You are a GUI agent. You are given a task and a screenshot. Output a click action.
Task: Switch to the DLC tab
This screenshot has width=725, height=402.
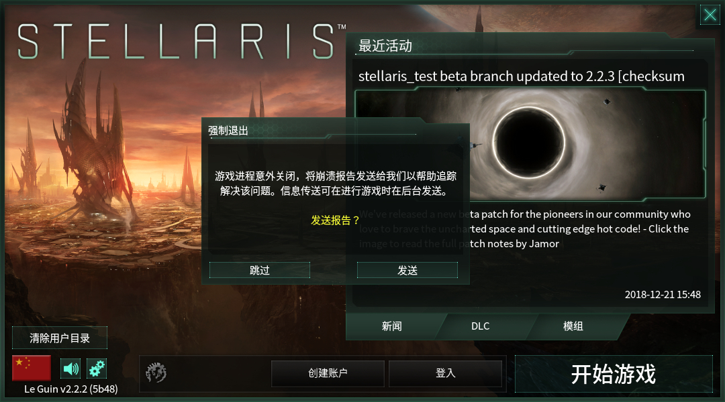point(481,326)
